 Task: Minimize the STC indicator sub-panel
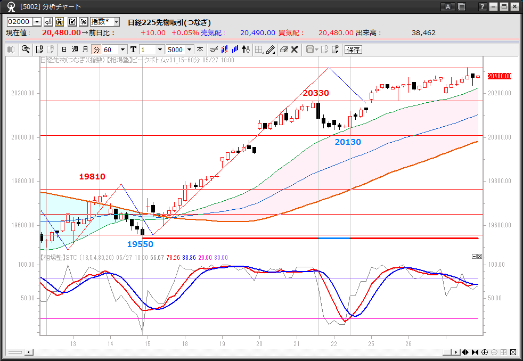(x=474, y=257)
